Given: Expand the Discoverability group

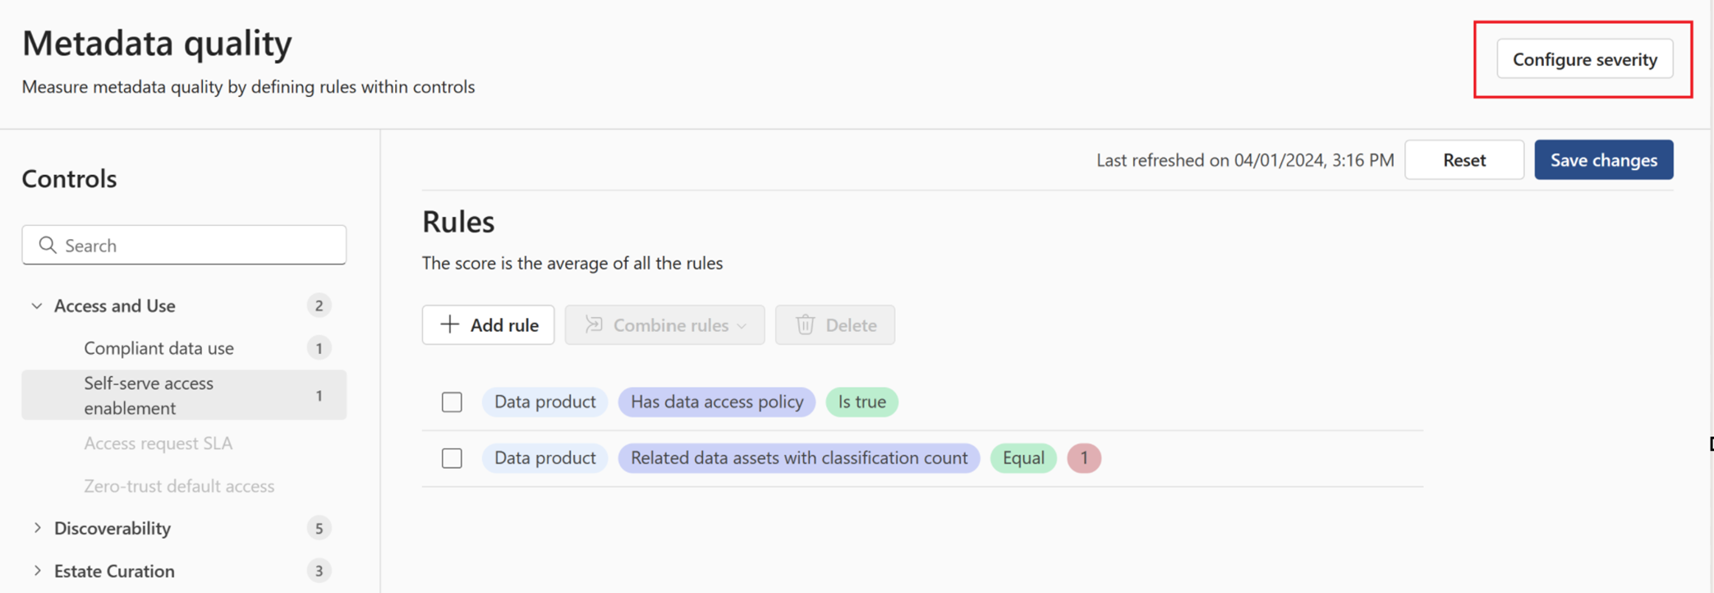Looking at the screenshot, I should tap(37, 528).
